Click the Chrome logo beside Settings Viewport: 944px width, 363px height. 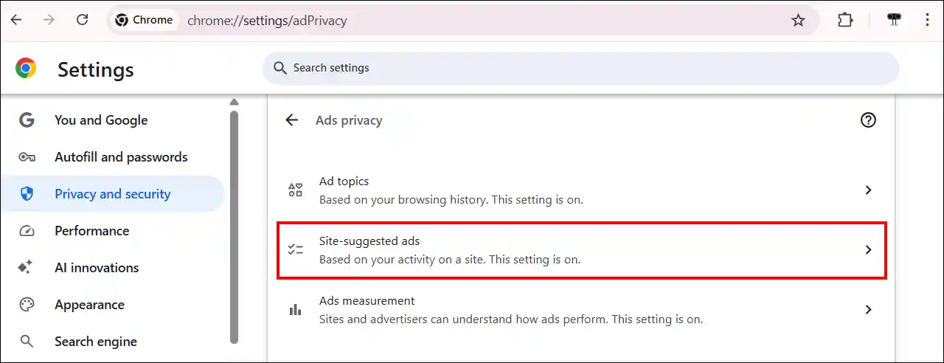click(26, 69)
